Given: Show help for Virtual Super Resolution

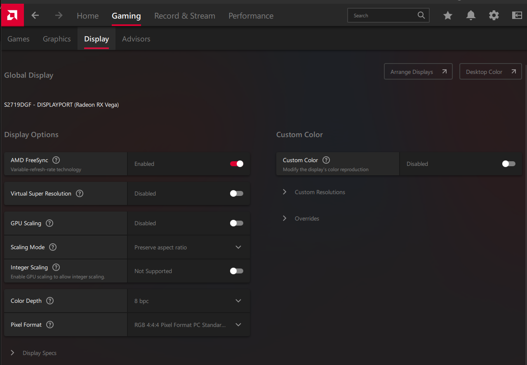Looking at the screenshot, I should [80, 193].
